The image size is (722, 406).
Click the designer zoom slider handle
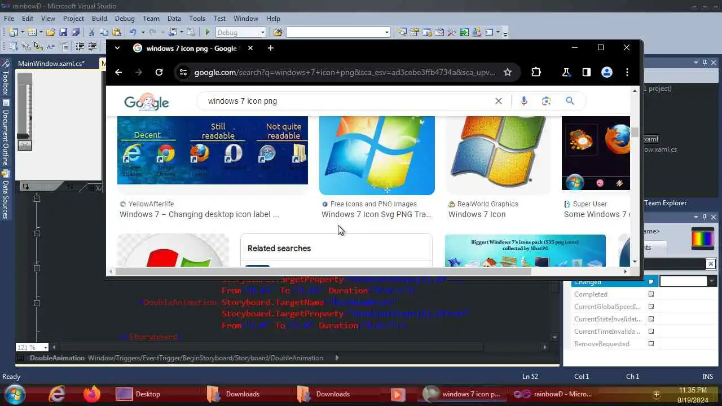coord(23,136)
